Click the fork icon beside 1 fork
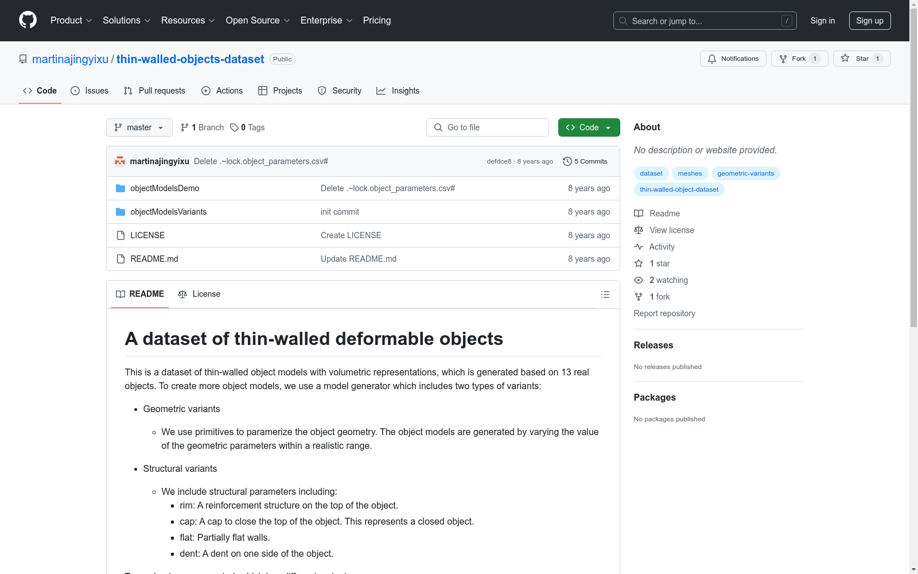This screenshot has height=574, width=918. (x=639, y=297)
